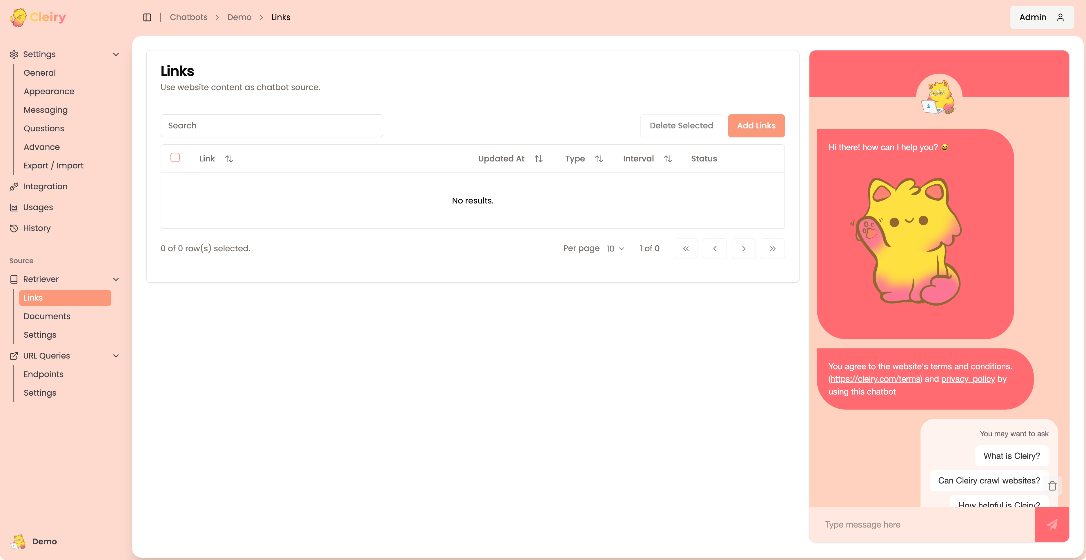Open the privacy_policy link in chat
The height and width of the screenshot is (560, 1086).
pos(968,379)
